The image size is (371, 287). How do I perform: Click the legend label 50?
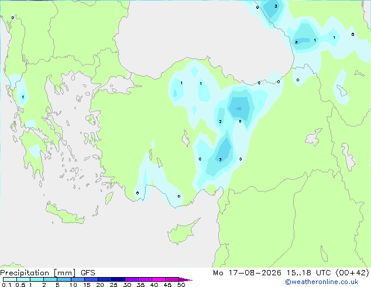181,285
